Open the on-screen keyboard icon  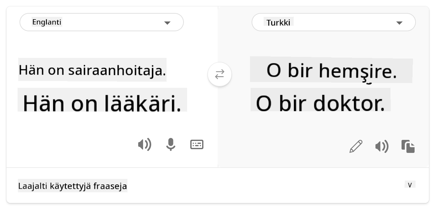click(x=197, y=144)
